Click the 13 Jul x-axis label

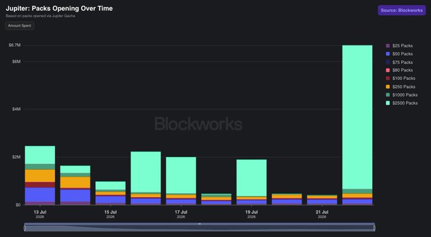pos(40,214)
